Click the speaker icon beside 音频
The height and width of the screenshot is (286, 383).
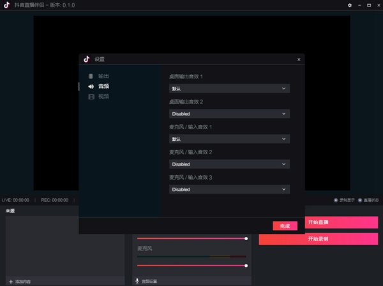(x=91, y=87)
